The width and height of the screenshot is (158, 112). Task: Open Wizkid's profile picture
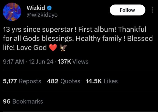[x=12, y=12]
